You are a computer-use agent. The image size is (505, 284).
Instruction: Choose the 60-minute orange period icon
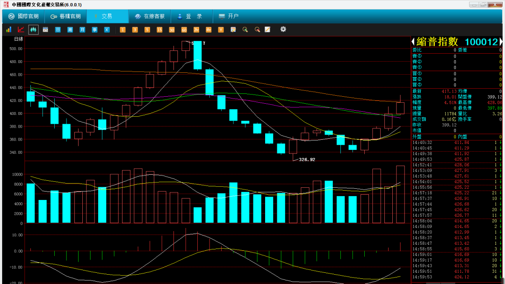point(184,29)
